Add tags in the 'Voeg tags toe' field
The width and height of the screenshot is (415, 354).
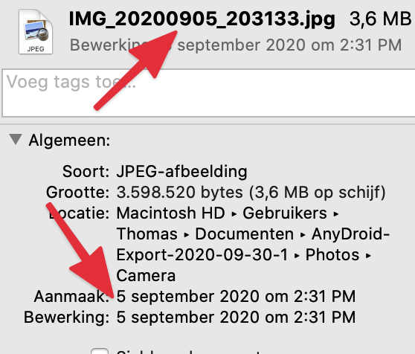click(x=208, y=93)
